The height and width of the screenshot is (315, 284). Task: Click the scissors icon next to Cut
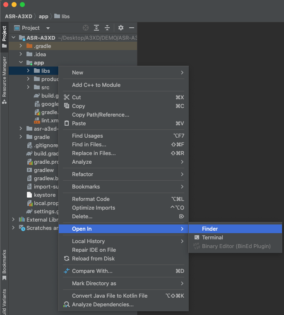click(67, 97)
